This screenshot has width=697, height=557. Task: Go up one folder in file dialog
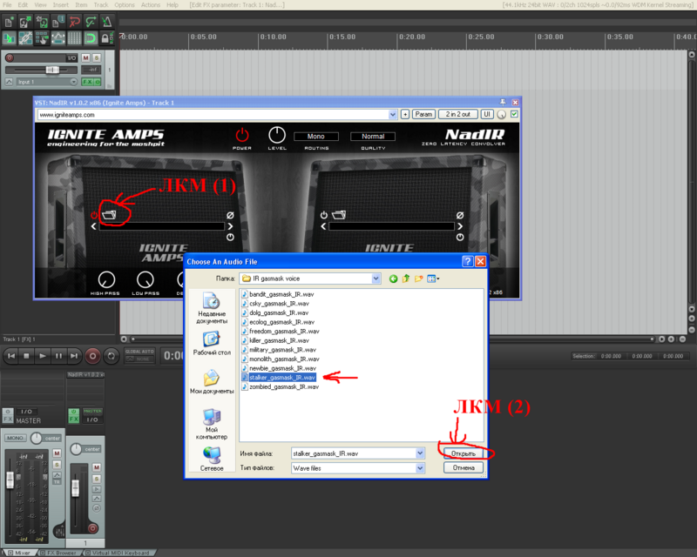406,278
